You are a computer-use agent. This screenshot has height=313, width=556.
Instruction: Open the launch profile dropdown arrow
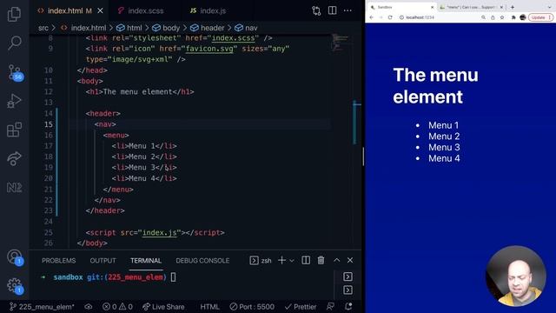[x=292, y=261]
